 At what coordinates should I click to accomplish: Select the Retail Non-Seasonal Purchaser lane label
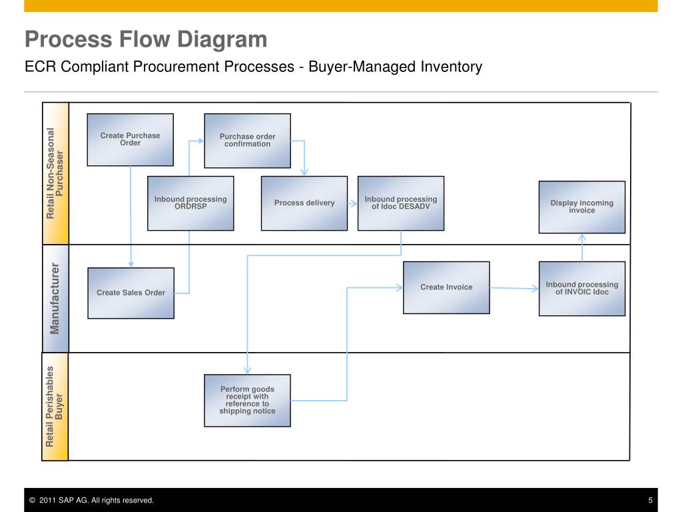tap(55, 173)
